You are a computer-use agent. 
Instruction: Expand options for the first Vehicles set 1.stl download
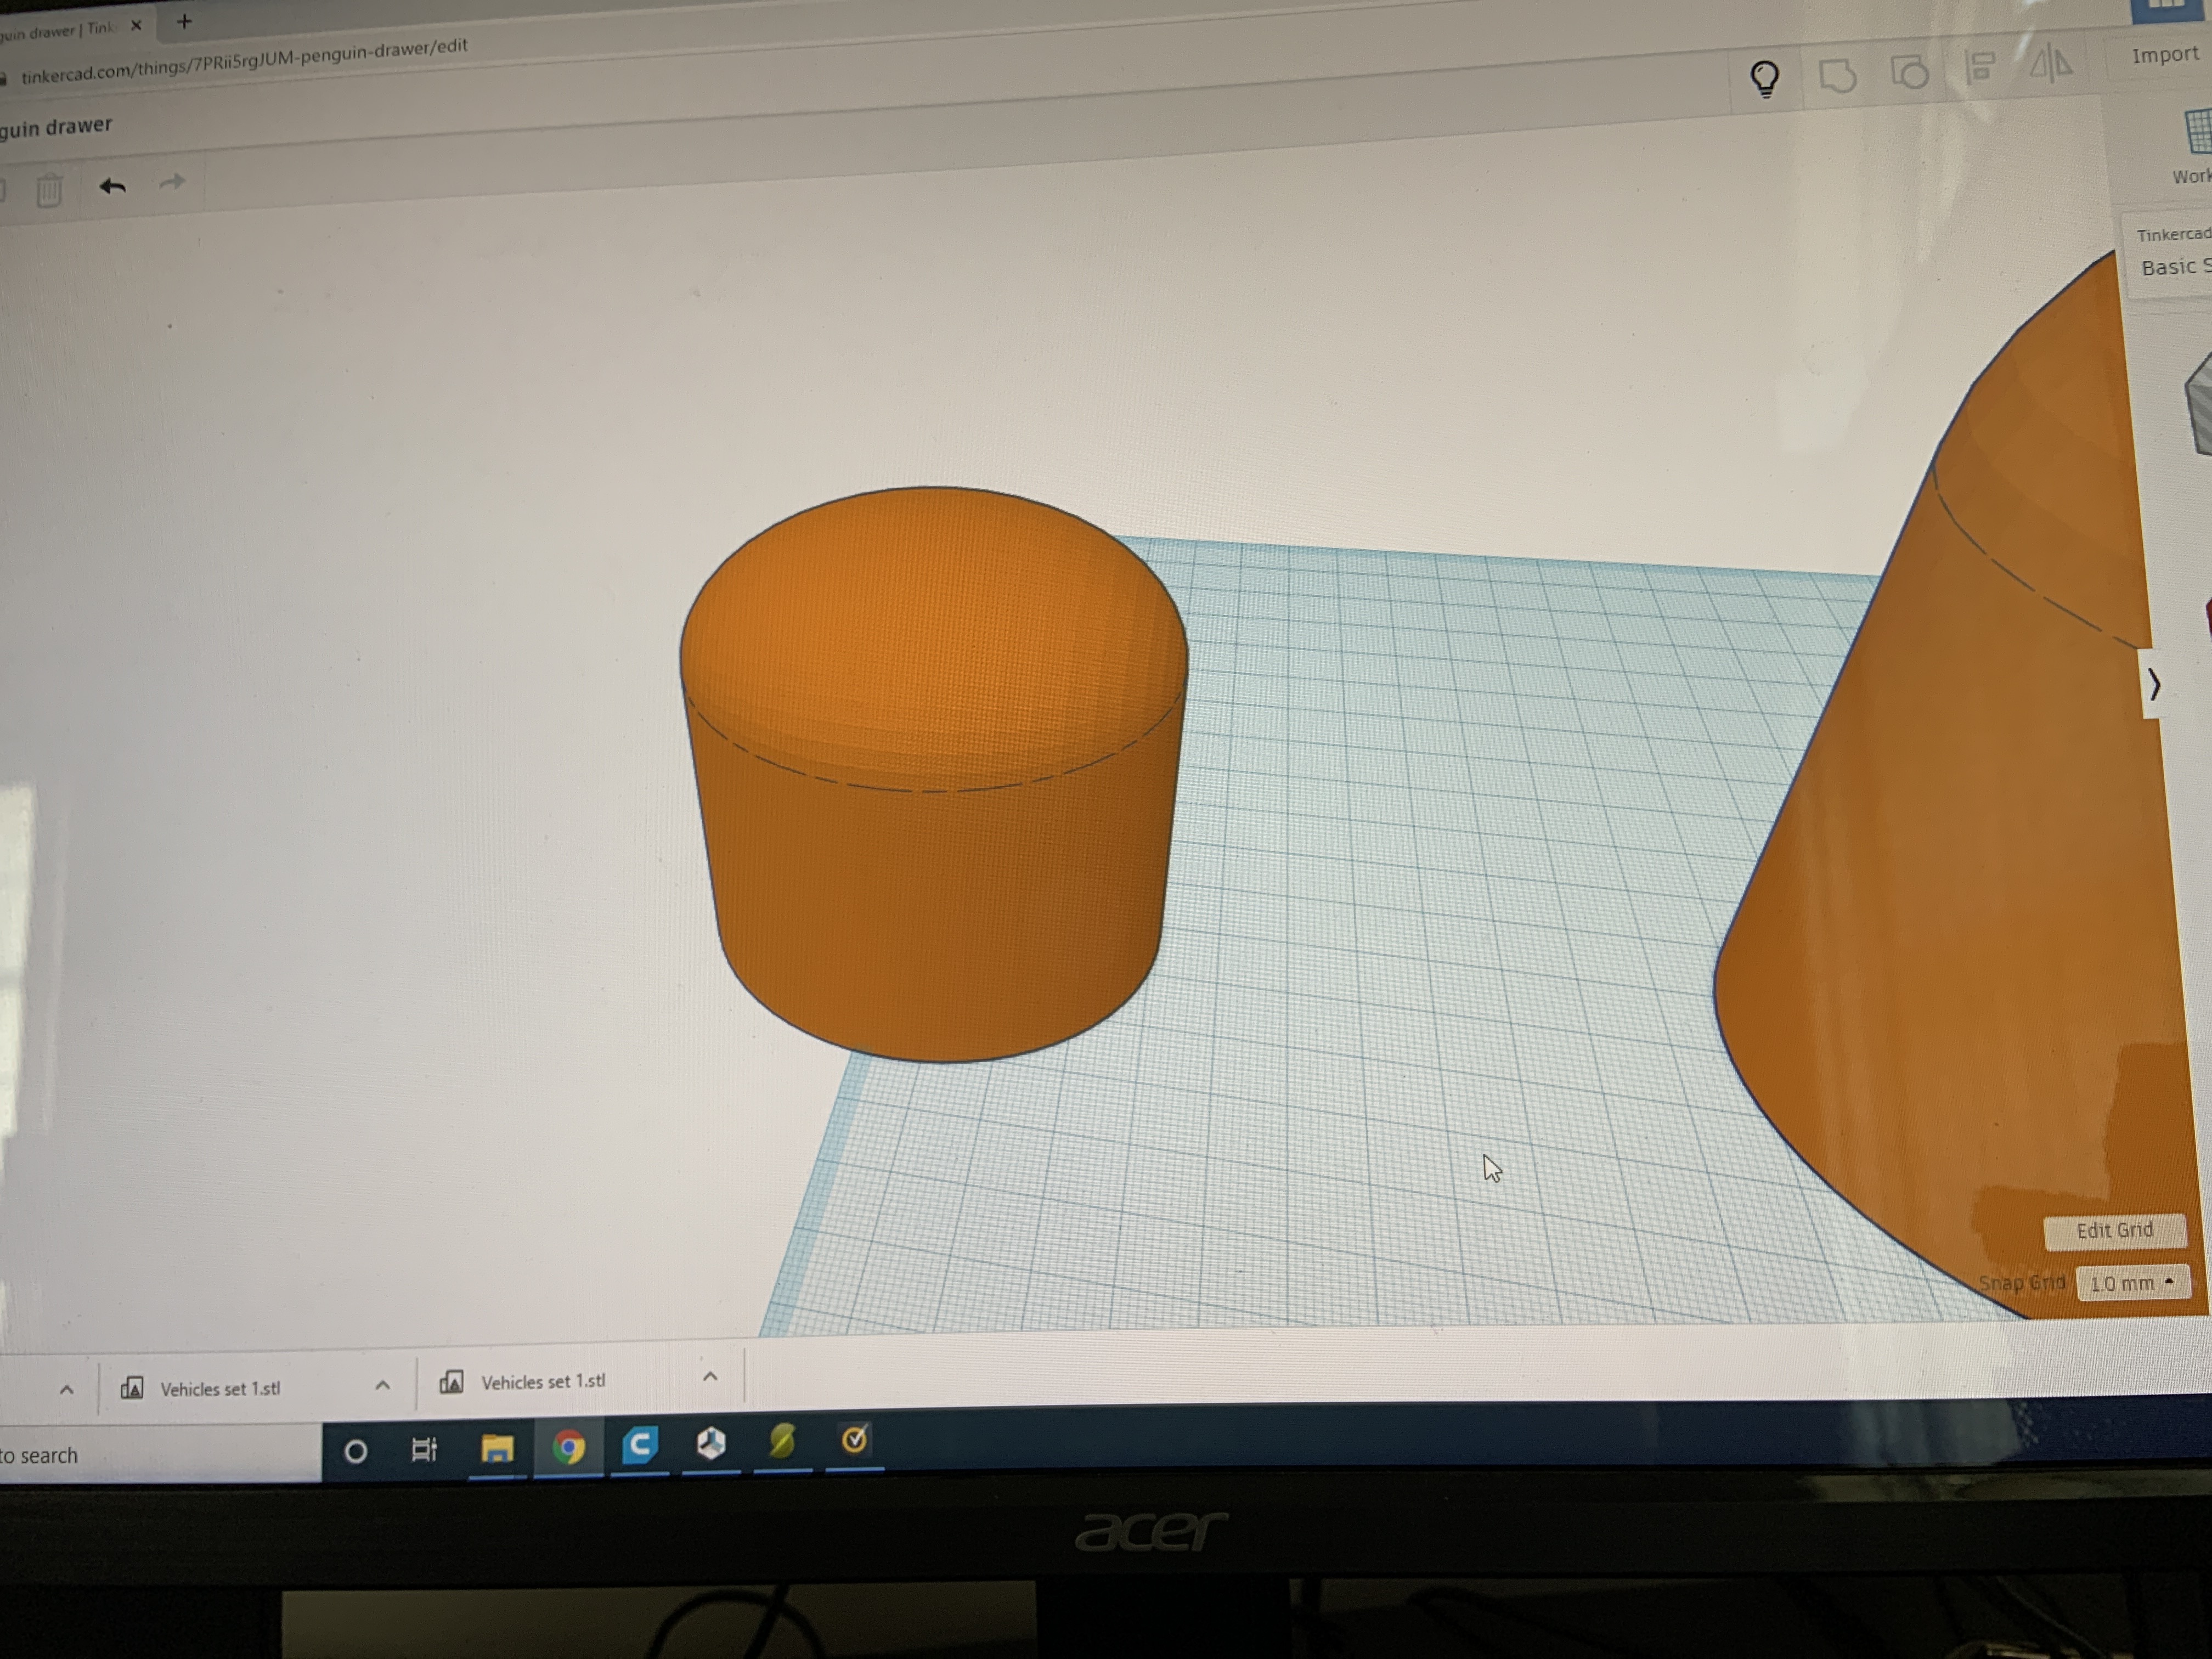click(382, 1385)
